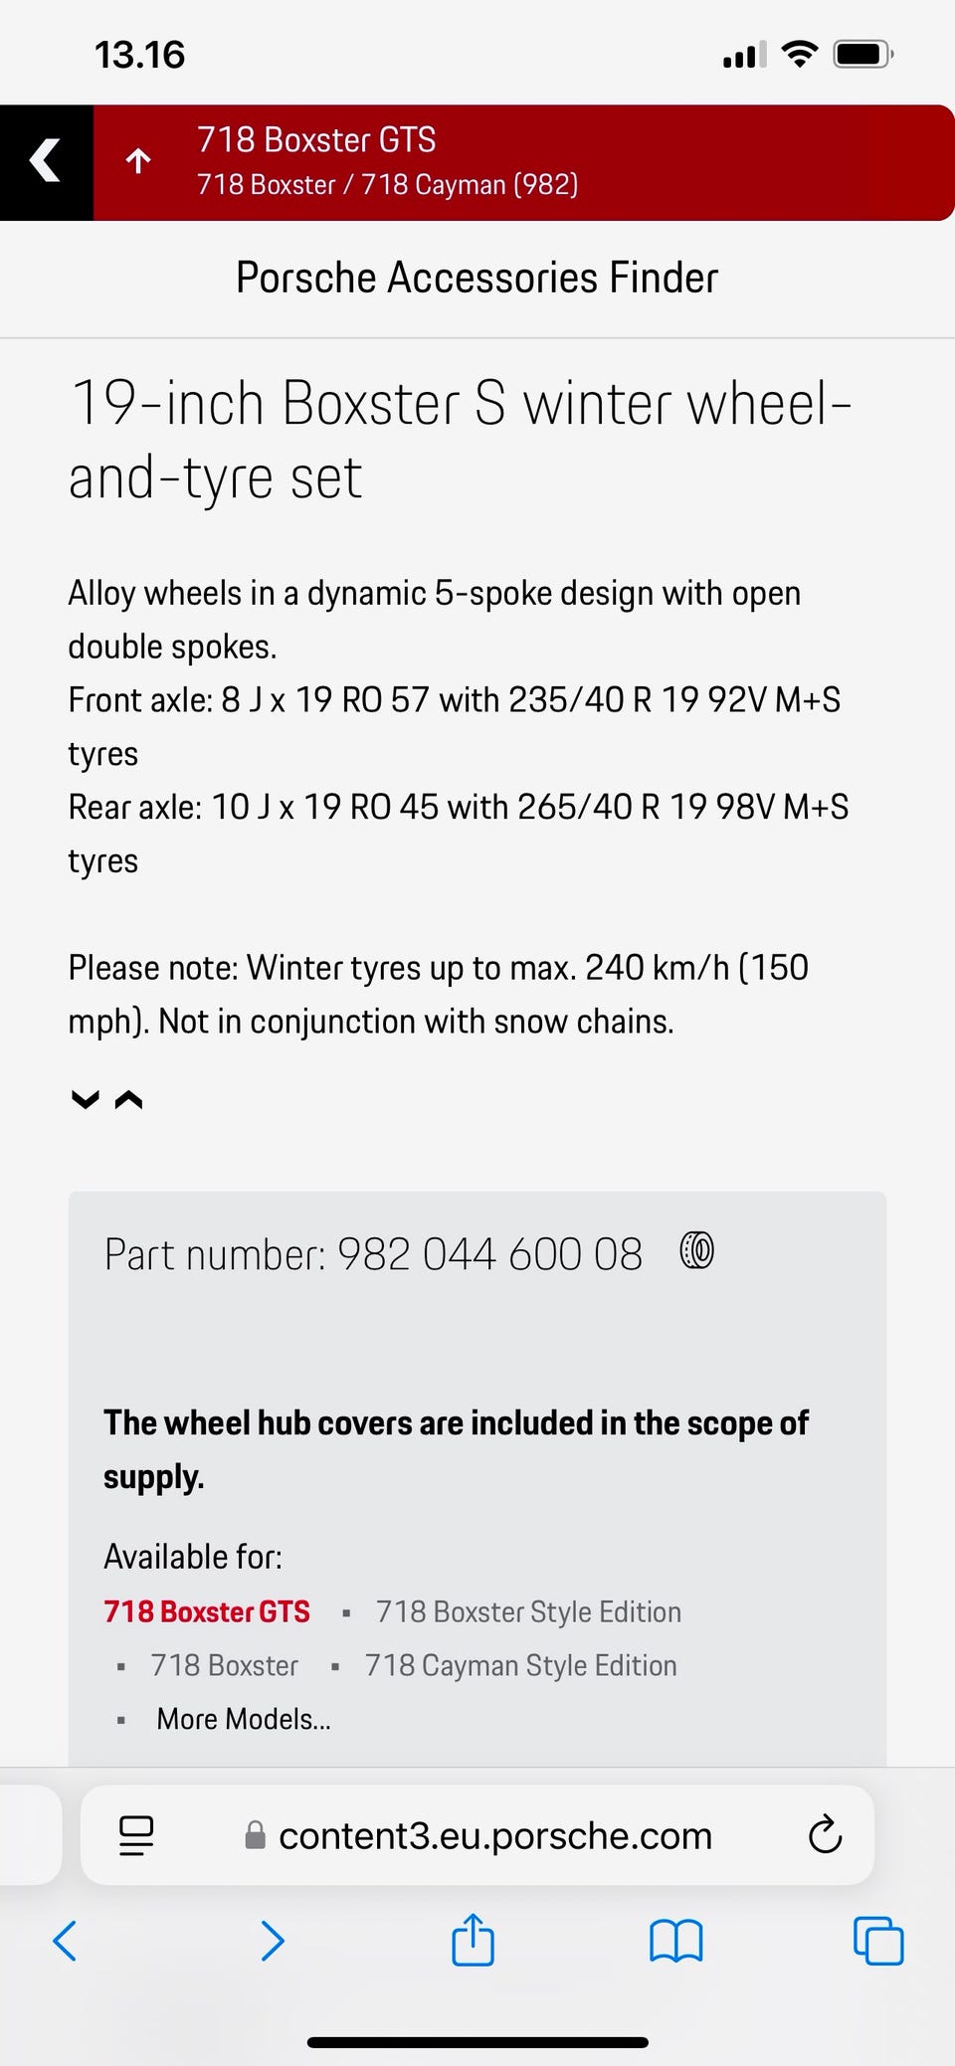955x2066 pixels.
Task: Show open tabs with the tabs icon
Action: point(878,1941)
